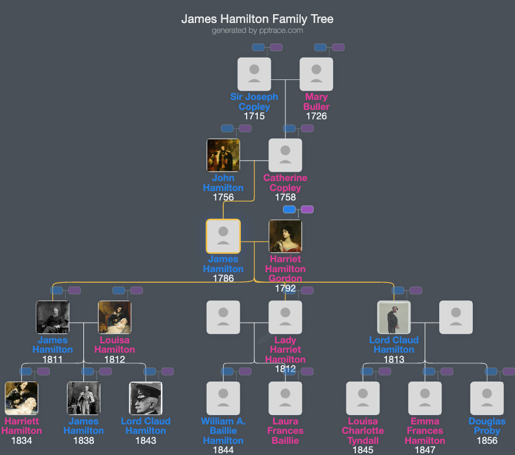Viewport: 515px width, 455px height.
Task: Click Harriett Hamilton 1834 portrait
Action: pyautogui.click(x=21, y=398)
